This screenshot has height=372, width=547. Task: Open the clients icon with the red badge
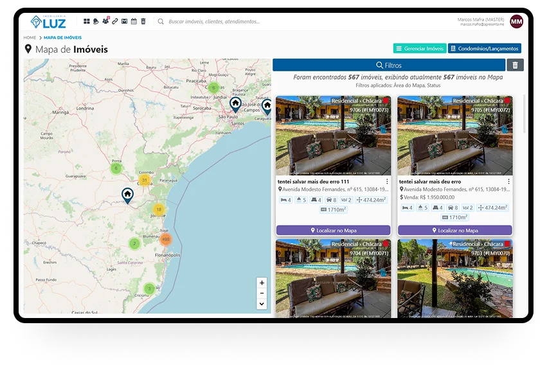point(105,21)
